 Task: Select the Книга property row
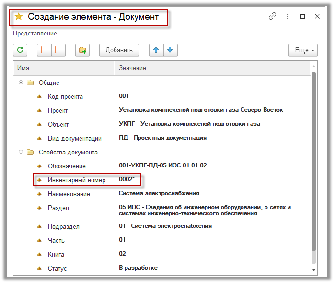tap(162, 254)
